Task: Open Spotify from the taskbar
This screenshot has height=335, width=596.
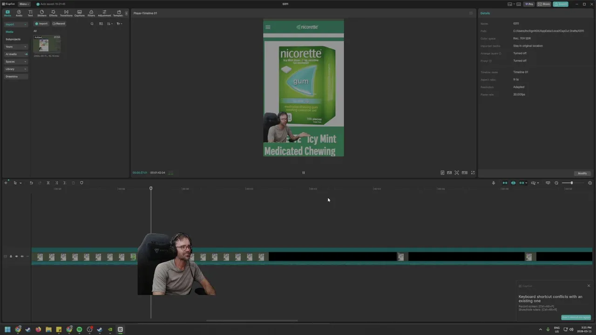Action: click(79, 329)
